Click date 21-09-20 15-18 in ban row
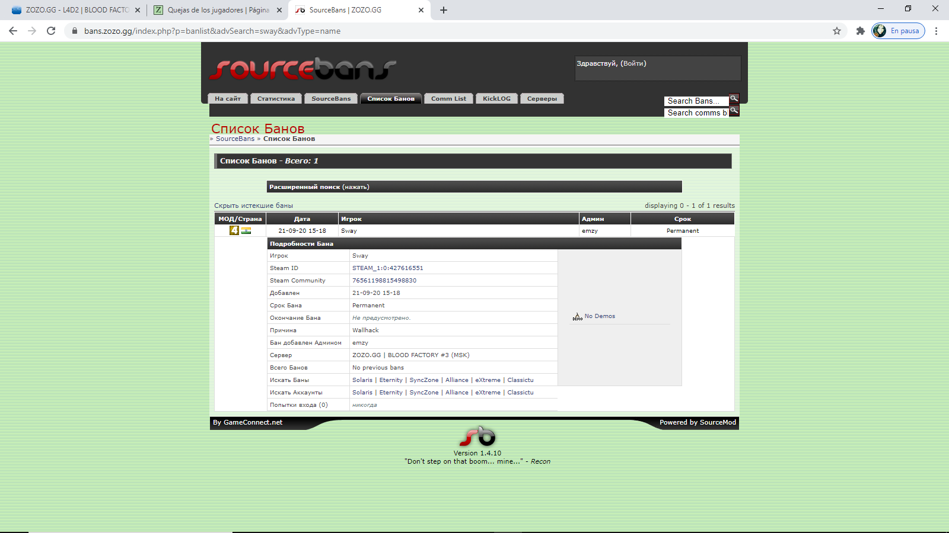949x533 pixels. (x=302, y=231)
